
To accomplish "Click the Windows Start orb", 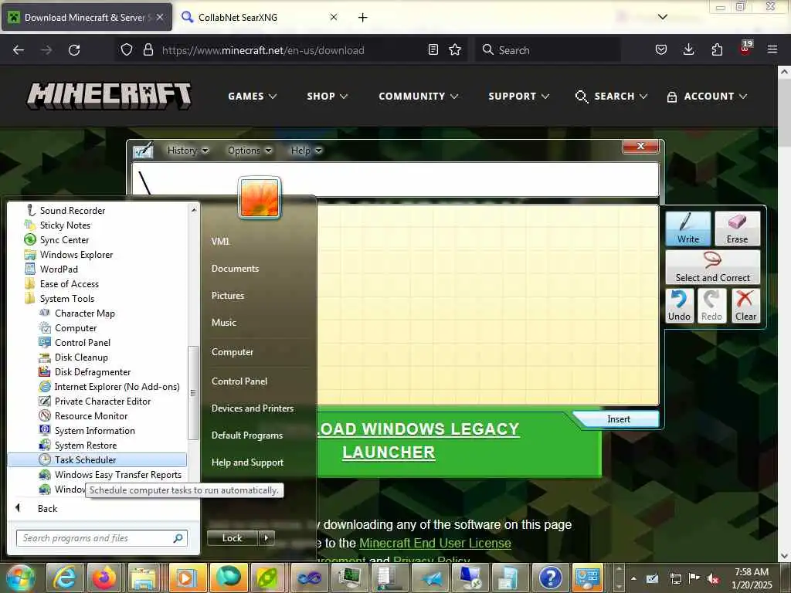I will [20, 578].
